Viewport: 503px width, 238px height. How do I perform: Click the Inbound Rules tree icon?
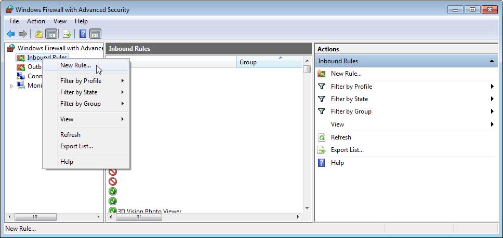[x=21, y=58]
